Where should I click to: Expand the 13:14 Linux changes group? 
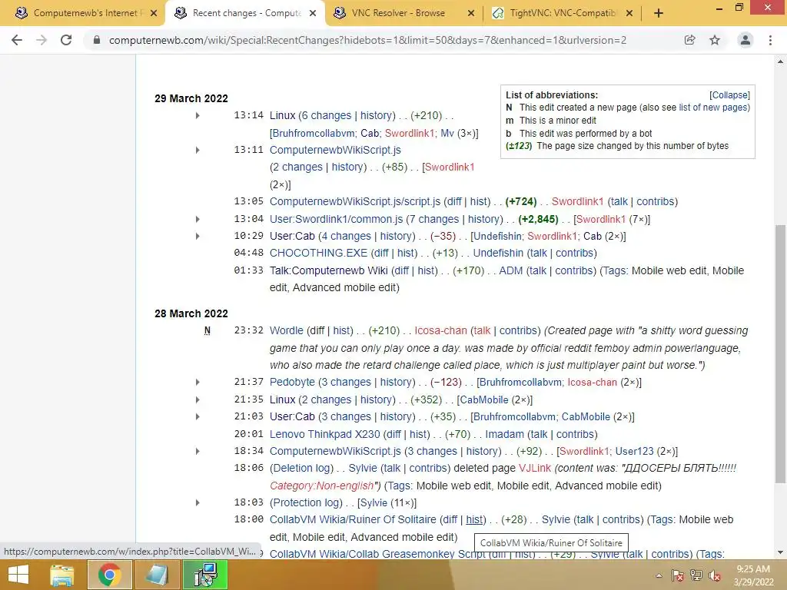(198, 116)
